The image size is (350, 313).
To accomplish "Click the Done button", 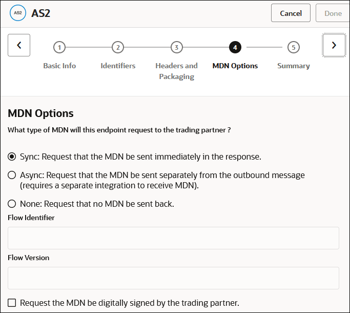I will [333, 13].
